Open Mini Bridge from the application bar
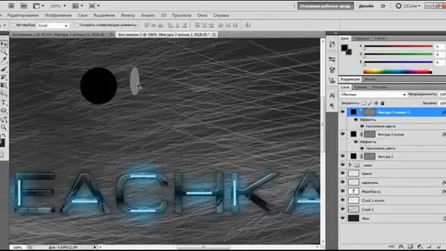The height and width of the screenshot is (251, 446). click(24, 6)
